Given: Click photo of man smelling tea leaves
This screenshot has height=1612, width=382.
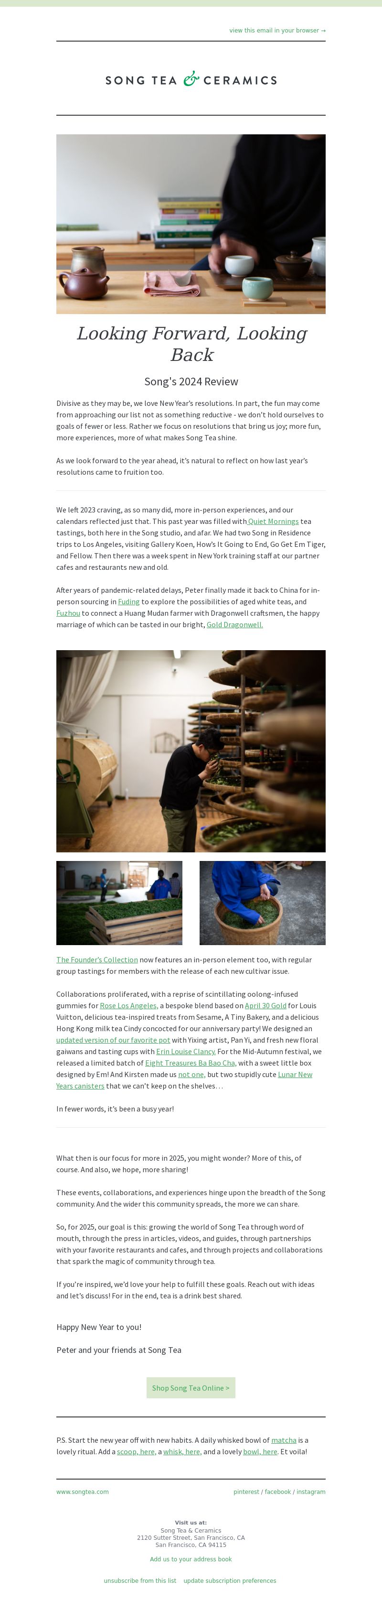Looking at the screenshot, I should tap(191, 751).
